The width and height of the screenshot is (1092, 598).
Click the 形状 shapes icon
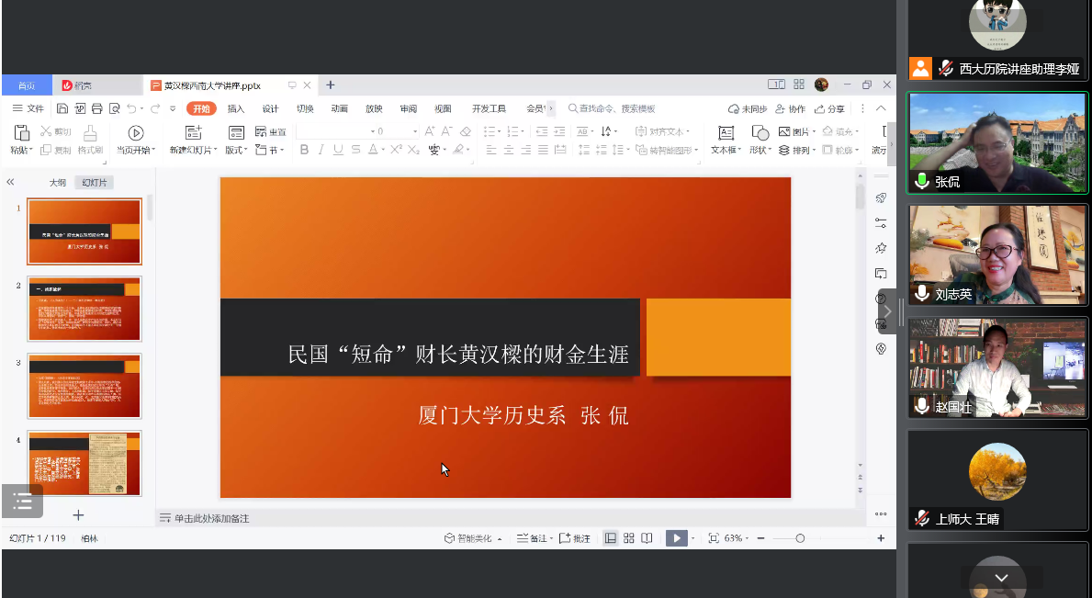(760, 133)
